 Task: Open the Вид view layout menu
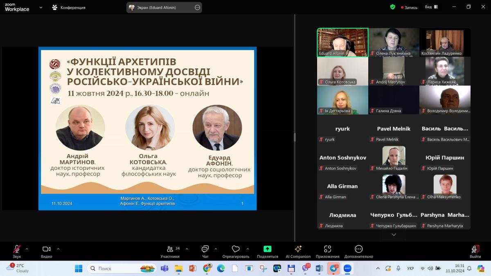pos(431,7)
